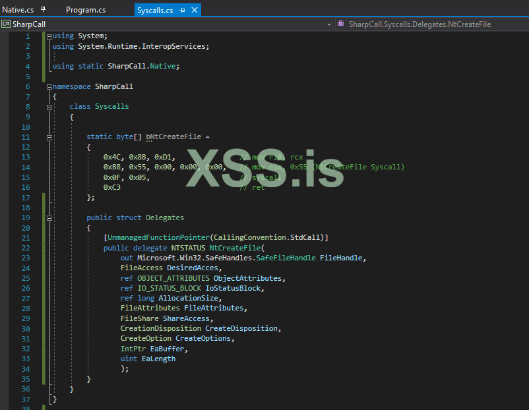Click the 'EaLength' parameter
Viewport: 529px width, 410px height.
[x=158, y=359]
